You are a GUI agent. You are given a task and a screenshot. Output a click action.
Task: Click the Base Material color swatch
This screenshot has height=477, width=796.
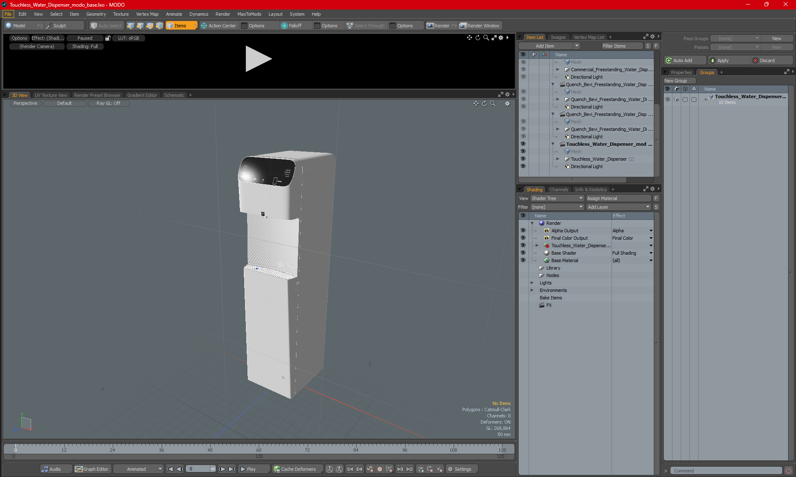tap(547, 260)
